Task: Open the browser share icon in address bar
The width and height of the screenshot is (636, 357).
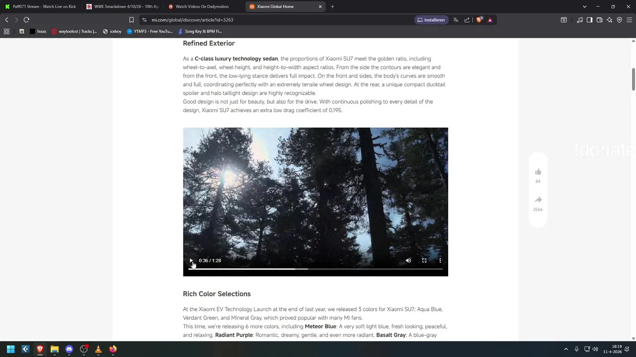Action: 467,20
